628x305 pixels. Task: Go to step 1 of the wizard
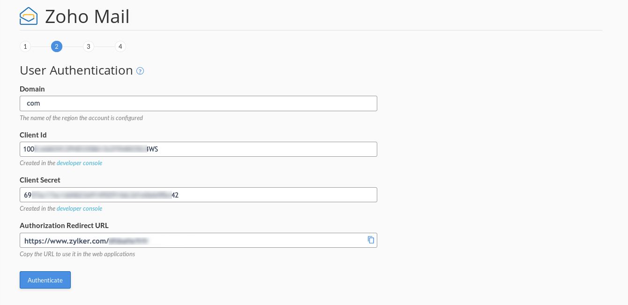(x=25, y=46)
